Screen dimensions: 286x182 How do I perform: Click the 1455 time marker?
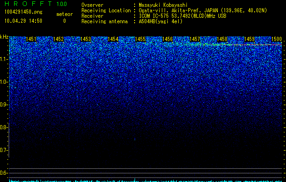tap(140, 39)
